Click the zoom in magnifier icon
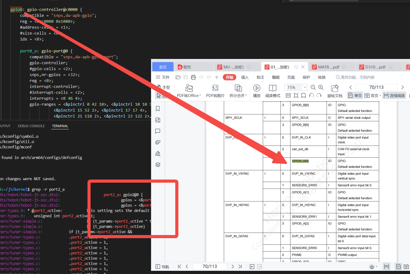Viewport: 410px width, 274px height. click(321, 88)
